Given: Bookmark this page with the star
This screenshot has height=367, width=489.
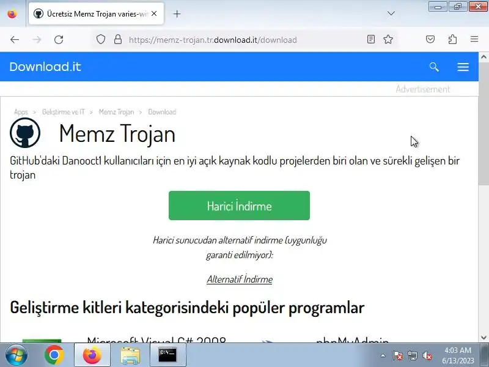Looking at the screenshot, I should tap(388, 39).
